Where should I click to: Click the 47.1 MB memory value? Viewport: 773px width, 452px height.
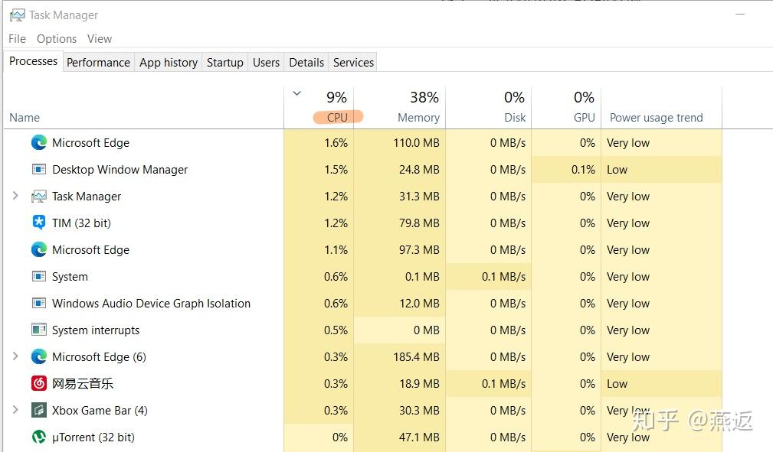pos(419,437)
